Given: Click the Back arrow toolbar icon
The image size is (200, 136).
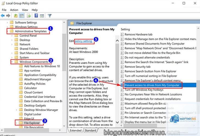Looking at the screenshot, I should pyautogui.click(x=3, y=16).
